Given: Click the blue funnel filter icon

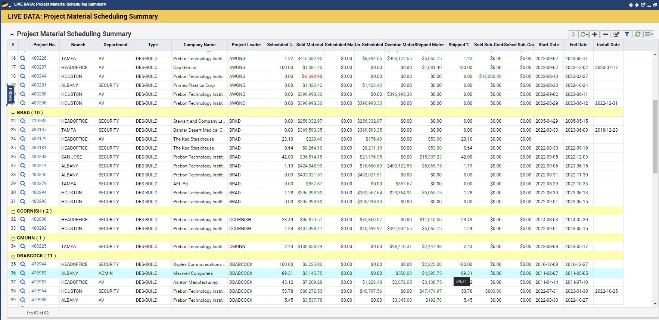Looking at the screenshot, I should (x=627, y=34).
